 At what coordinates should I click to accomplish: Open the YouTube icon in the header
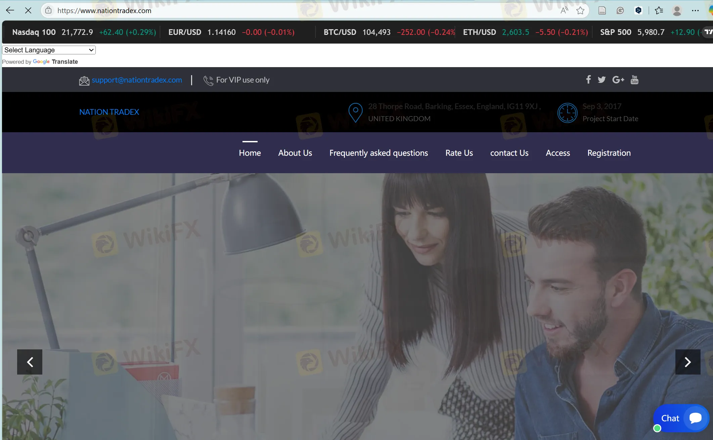[634, 80]
